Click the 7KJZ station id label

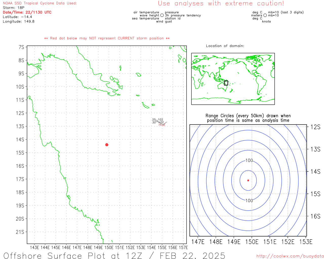162,125
